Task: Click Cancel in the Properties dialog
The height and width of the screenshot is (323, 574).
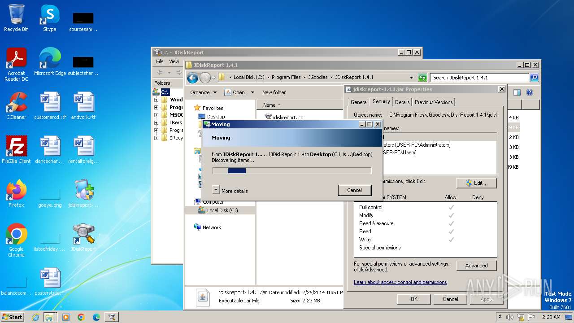Action: (450, 299)
